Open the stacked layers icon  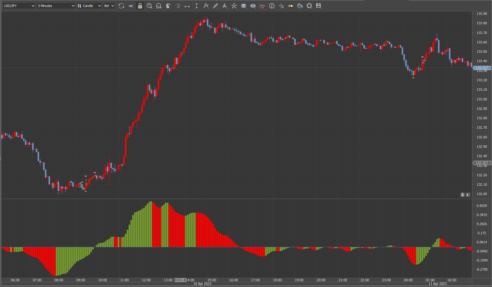pos(243,6)
